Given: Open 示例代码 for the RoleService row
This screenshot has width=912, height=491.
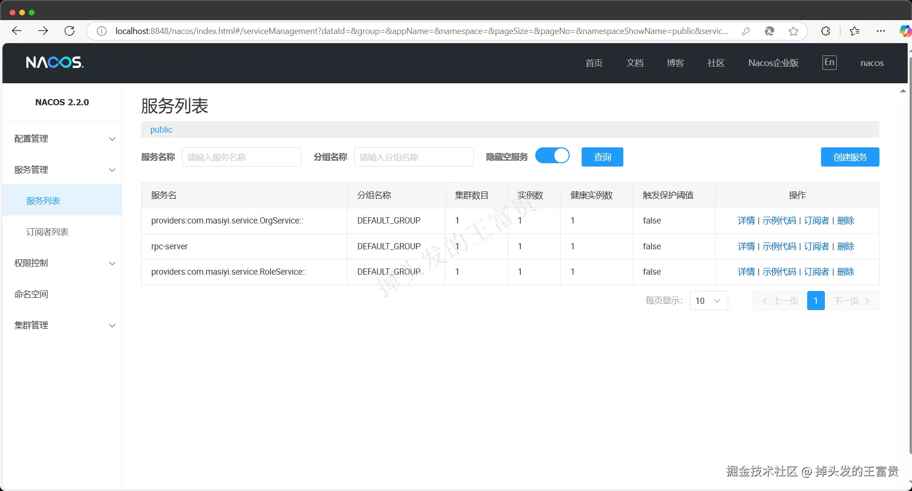Looking at the screenshot, I should coord(779,272).
